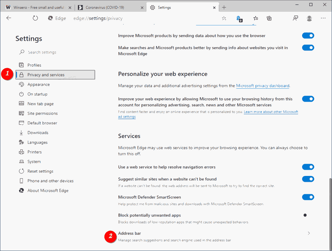Open the profile avatar menu

click(x=309, y=18)
